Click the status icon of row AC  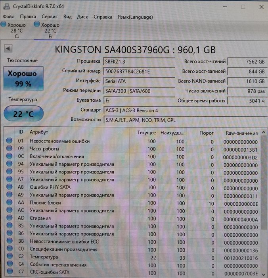click(10, 210)
